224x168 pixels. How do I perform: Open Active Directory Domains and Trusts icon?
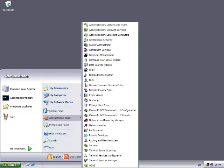pos(86,25)
